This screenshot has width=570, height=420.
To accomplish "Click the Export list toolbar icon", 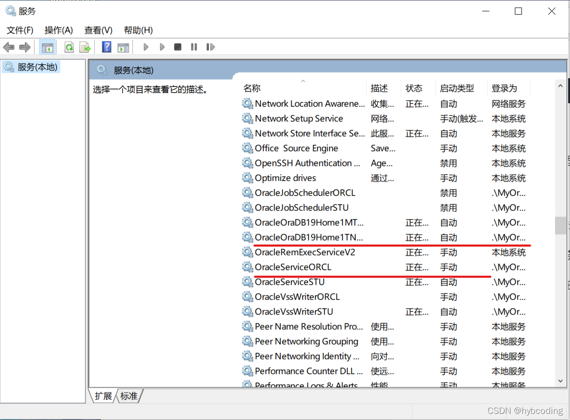I will point(85,47).
